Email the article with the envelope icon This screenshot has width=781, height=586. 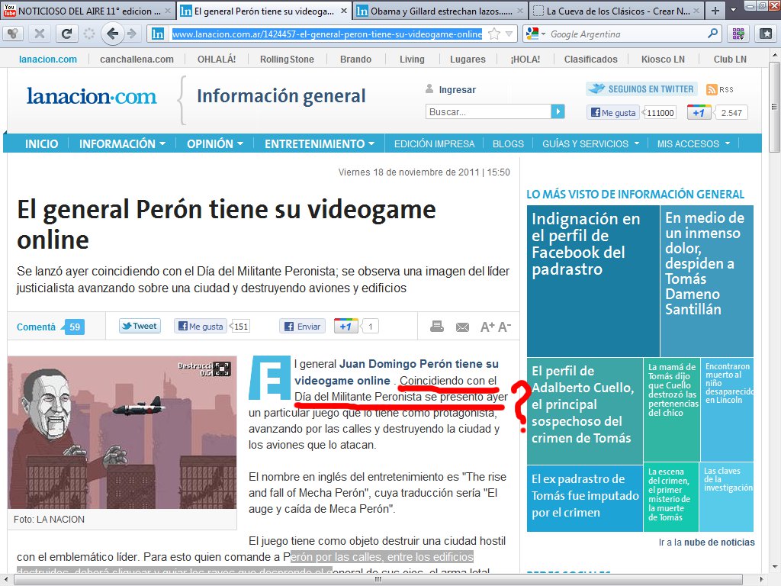point(462,327)
